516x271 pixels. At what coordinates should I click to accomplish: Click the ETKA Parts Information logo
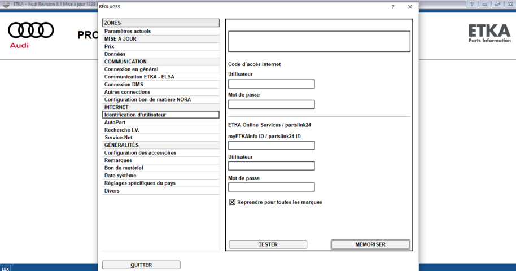(x=489, y=33)
